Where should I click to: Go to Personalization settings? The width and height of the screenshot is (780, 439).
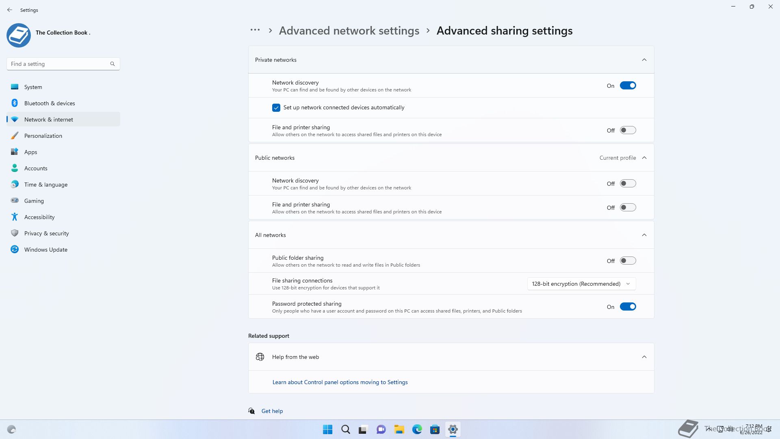point(43,136)
